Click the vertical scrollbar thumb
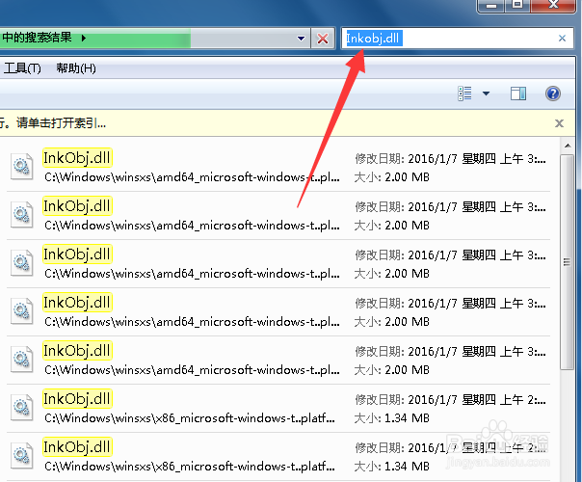The height and width of the screenshot is (482, 582). click(x=567, y=262)
